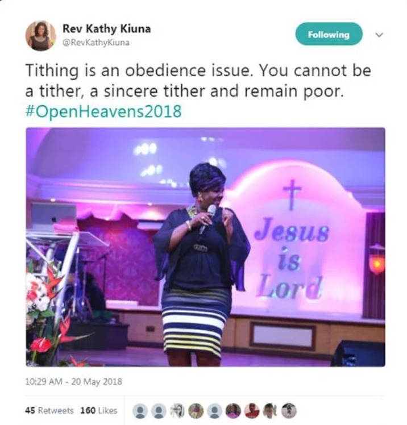Enlarge the church stage photo
The height and width of the screenshot is (425, 407).
(205, 247)
